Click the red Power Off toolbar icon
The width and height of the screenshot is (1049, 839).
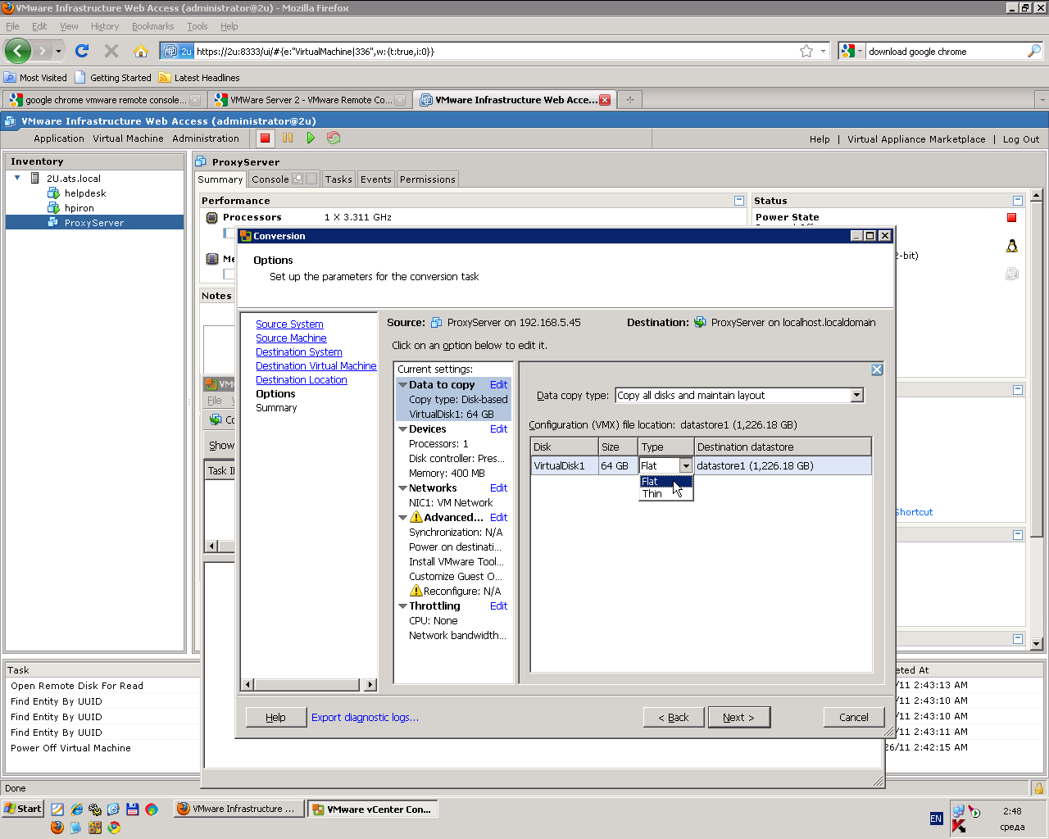265,138
